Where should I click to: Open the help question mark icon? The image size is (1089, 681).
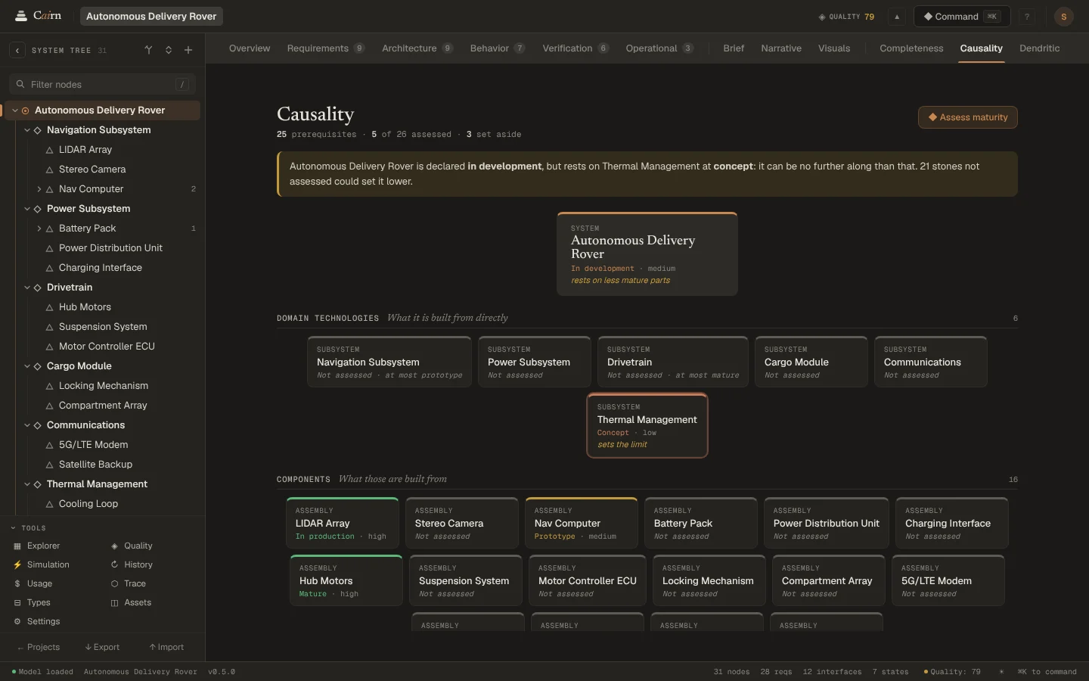(1027, 17)
